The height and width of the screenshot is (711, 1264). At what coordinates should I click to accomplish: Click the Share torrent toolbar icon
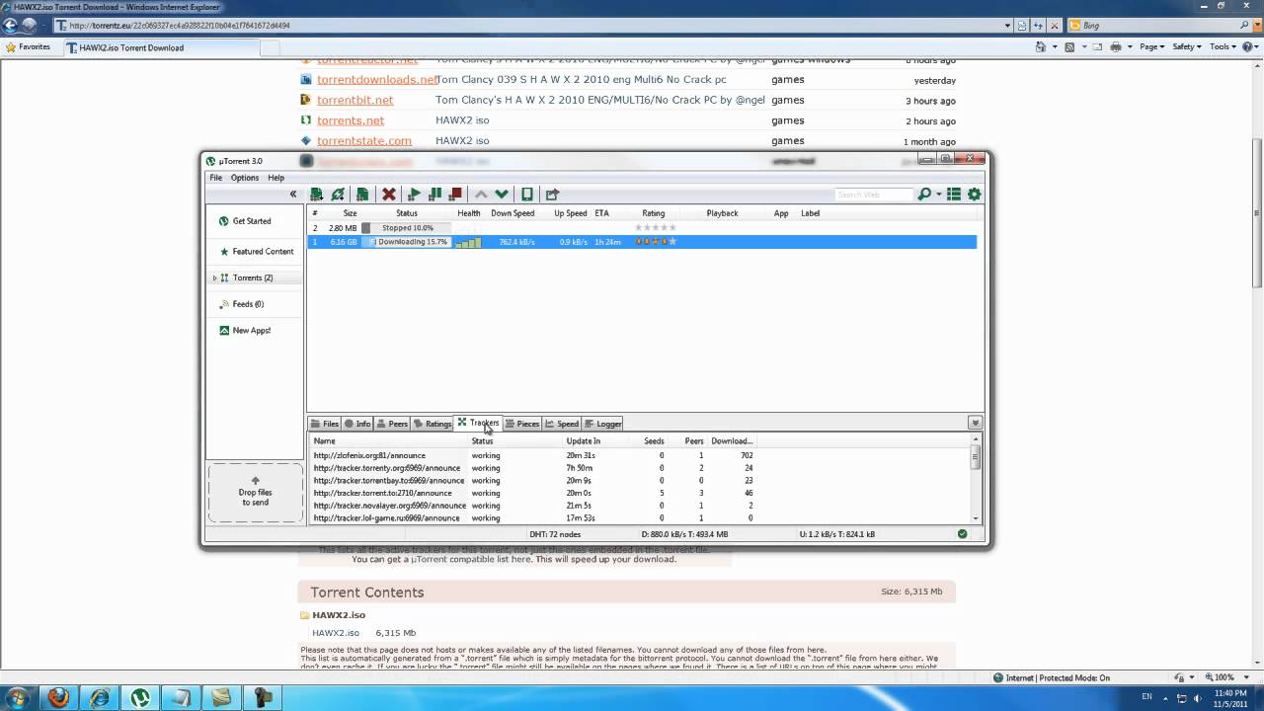pyautogui.click(x=552, y=195)
